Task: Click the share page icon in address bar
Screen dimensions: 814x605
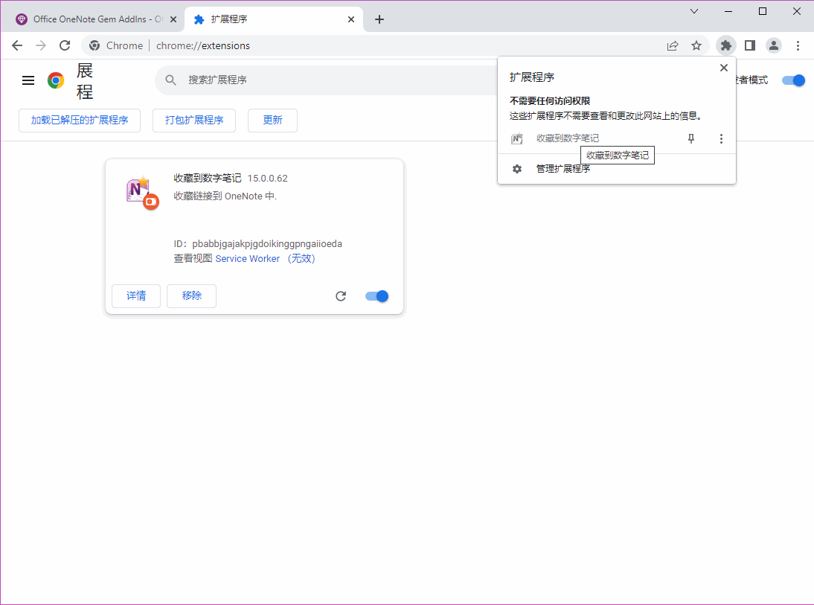Action: [673, 45]
